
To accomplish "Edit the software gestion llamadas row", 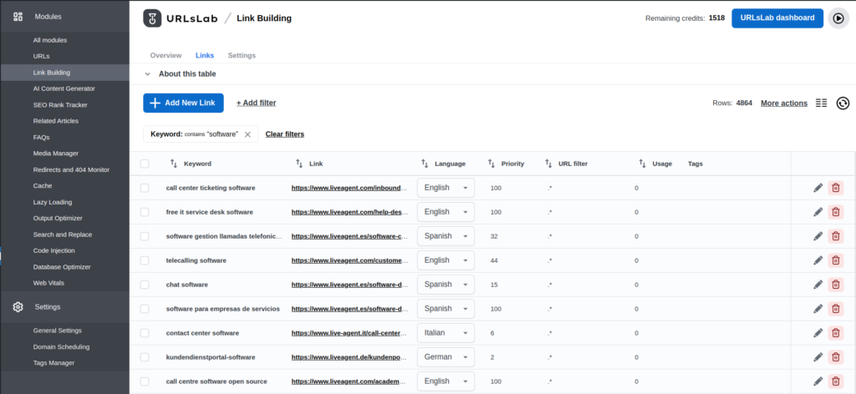I will coord(818,236).
